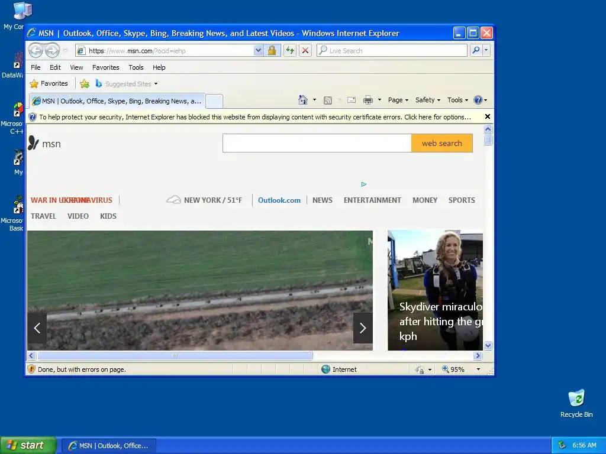Click the address bar URL field
606x454 pixels.
tap(165, 51)
